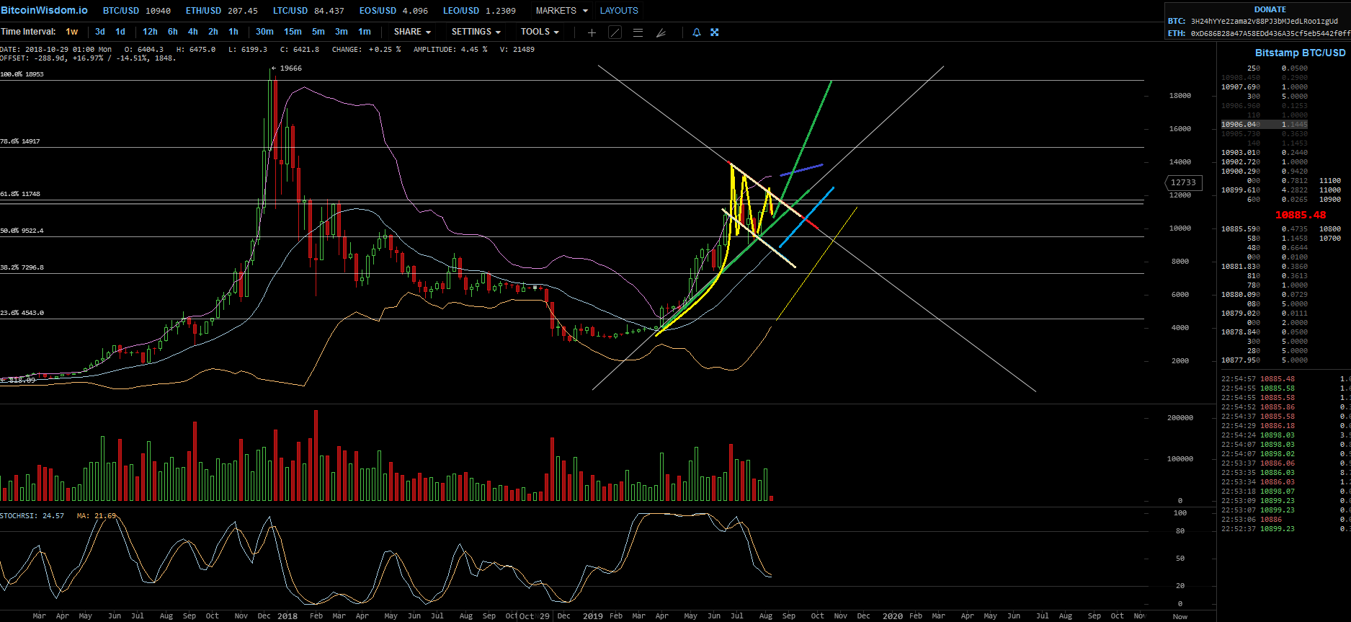Toggle fullscreen chart mode

click(715, 32)
